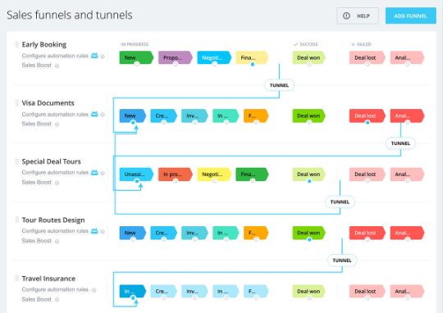
Task: Click the red Deal lost stage in Visa Documents
Action: click(367, 116)
